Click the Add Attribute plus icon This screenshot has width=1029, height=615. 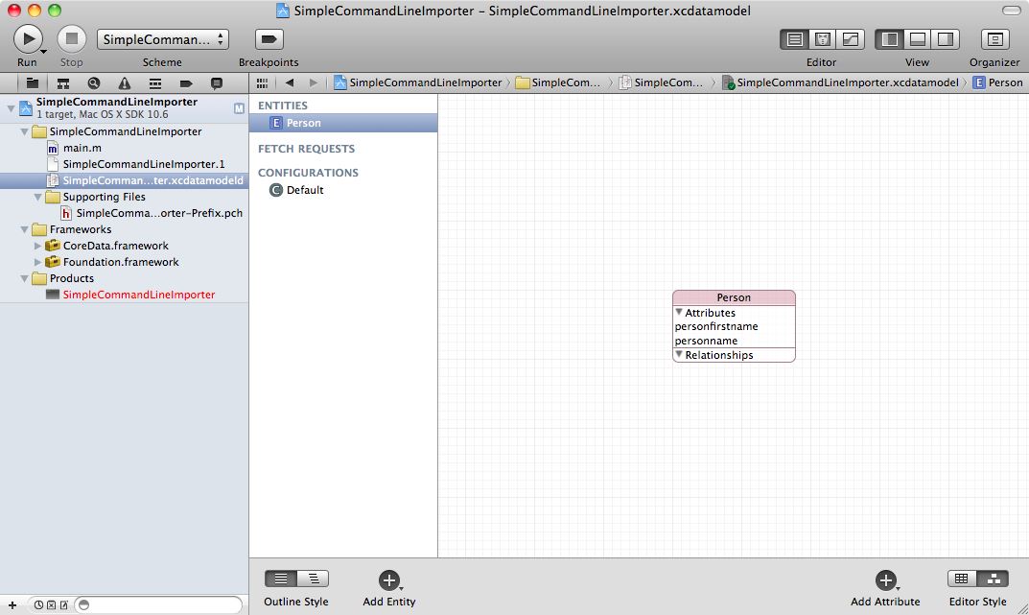pyautogui.click(x=885, y=580)
